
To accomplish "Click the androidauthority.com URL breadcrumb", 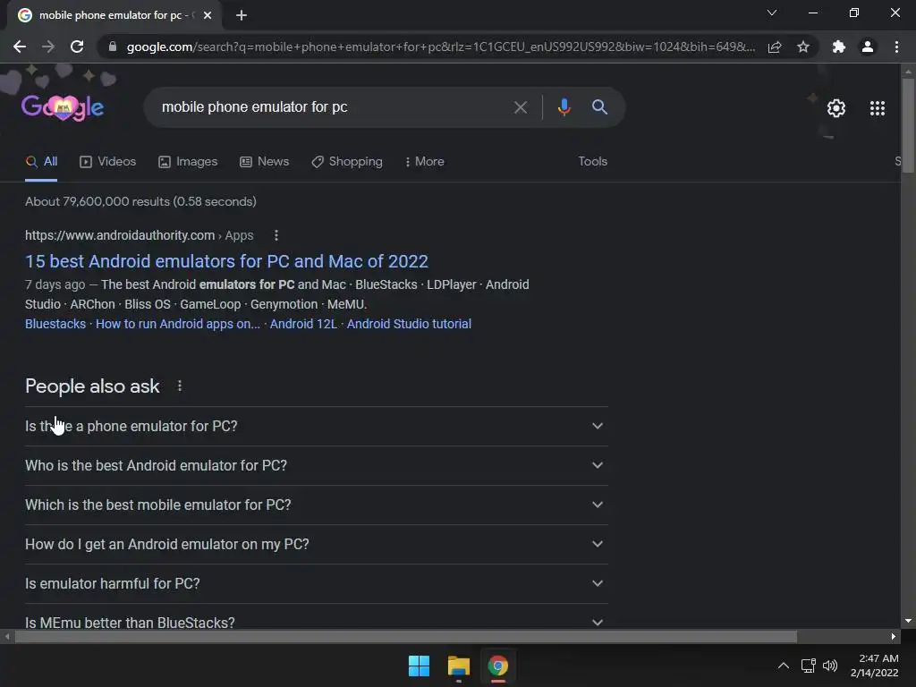I will (139, 235).
